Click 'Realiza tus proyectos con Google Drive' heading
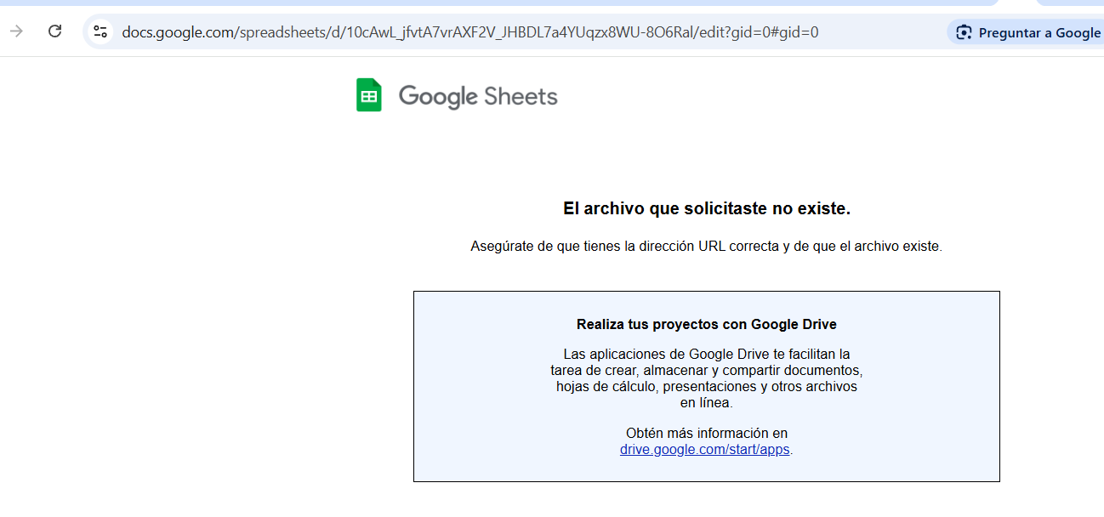Screen dimensions: 1104x517 707,324
